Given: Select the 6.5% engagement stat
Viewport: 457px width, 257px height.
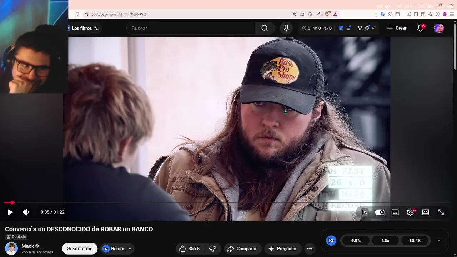Looking at the screenshot, I should (356, 240).
